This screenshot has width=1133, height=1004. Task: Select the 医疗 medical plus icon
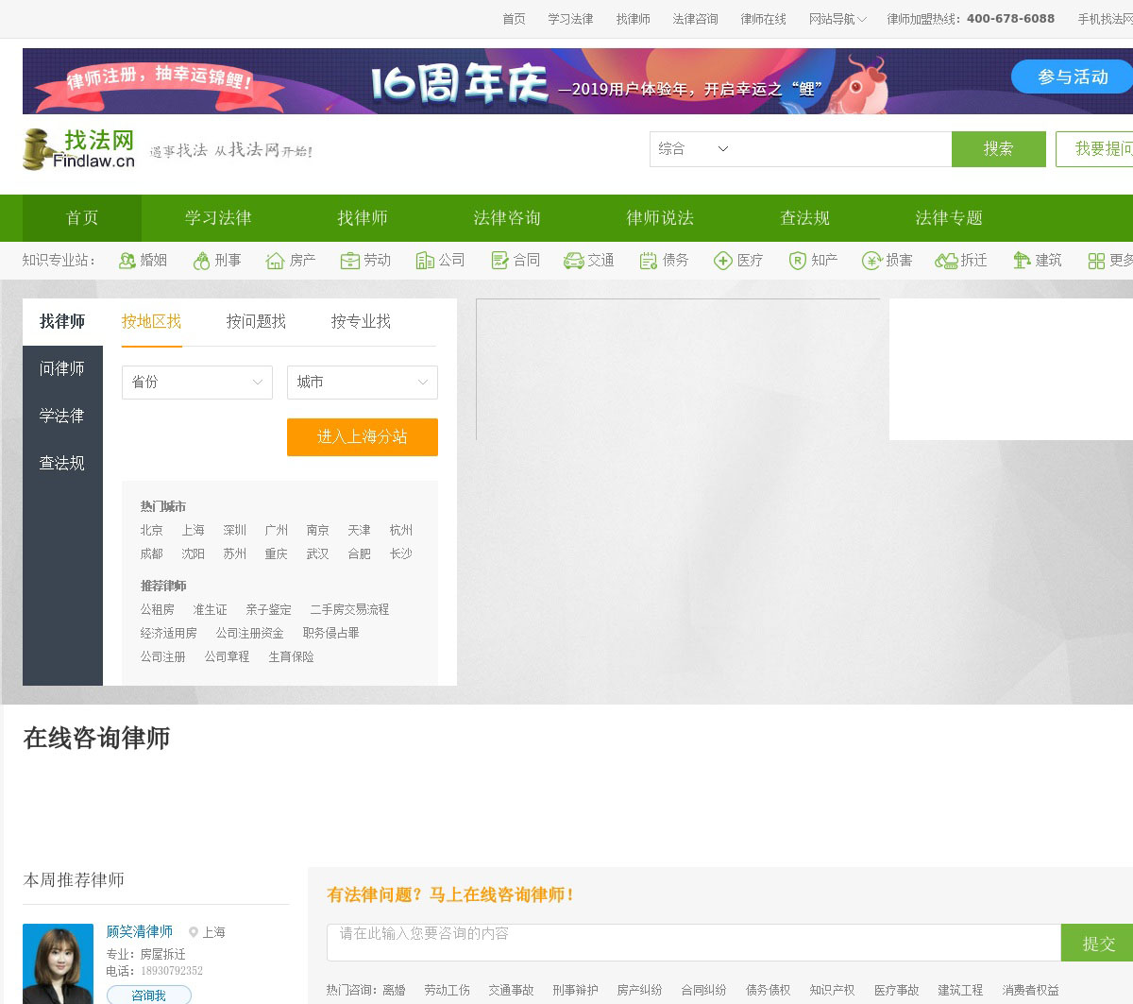coord(723,261)
